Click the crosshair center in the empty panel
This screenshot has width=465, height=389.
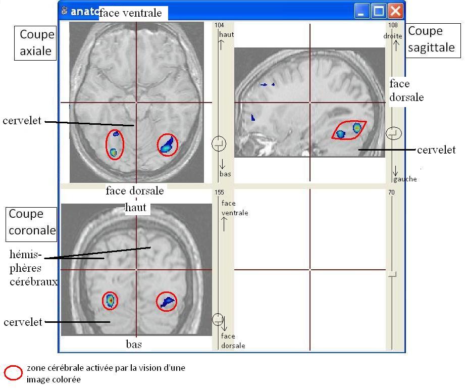310,270
